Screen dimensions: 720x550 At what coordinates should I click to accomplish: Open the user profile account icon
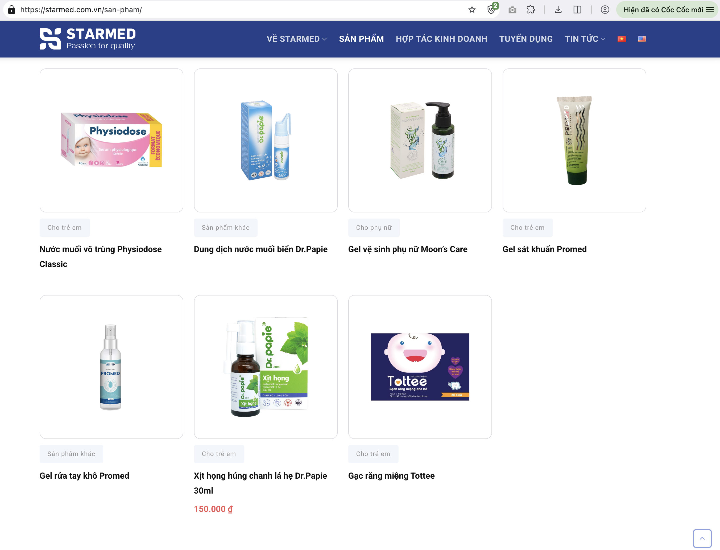click(605, 10)
